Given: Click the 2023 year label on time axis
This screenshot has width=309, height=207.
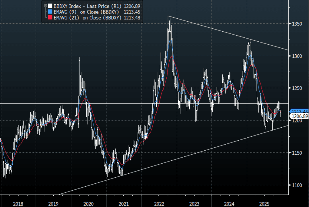Looking at the screenshot, I should [194, 204].
